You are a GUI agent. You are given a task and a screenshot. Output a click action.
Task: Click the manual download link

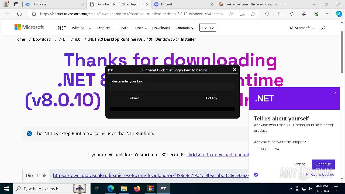pyautogui.click(x=218, y=155)
